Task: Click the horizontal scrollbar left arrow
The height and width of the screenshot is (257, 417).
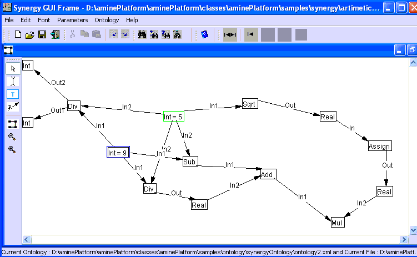Action: coord(27,239)
